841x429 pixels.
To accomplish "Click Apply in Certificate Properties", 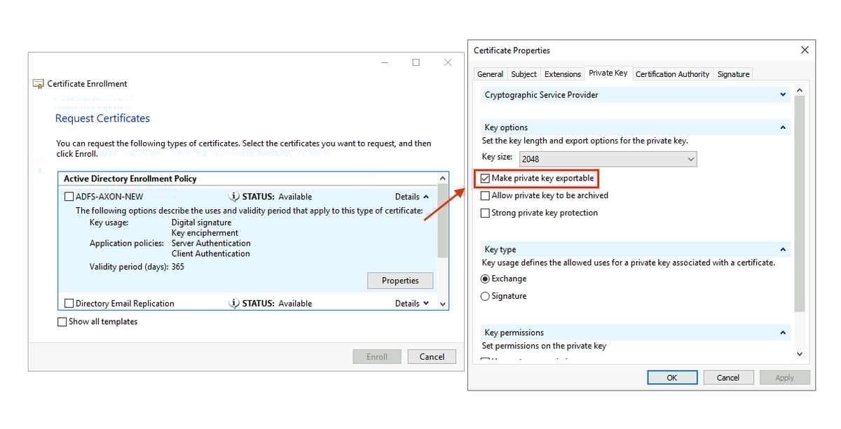I will point(785,377).
